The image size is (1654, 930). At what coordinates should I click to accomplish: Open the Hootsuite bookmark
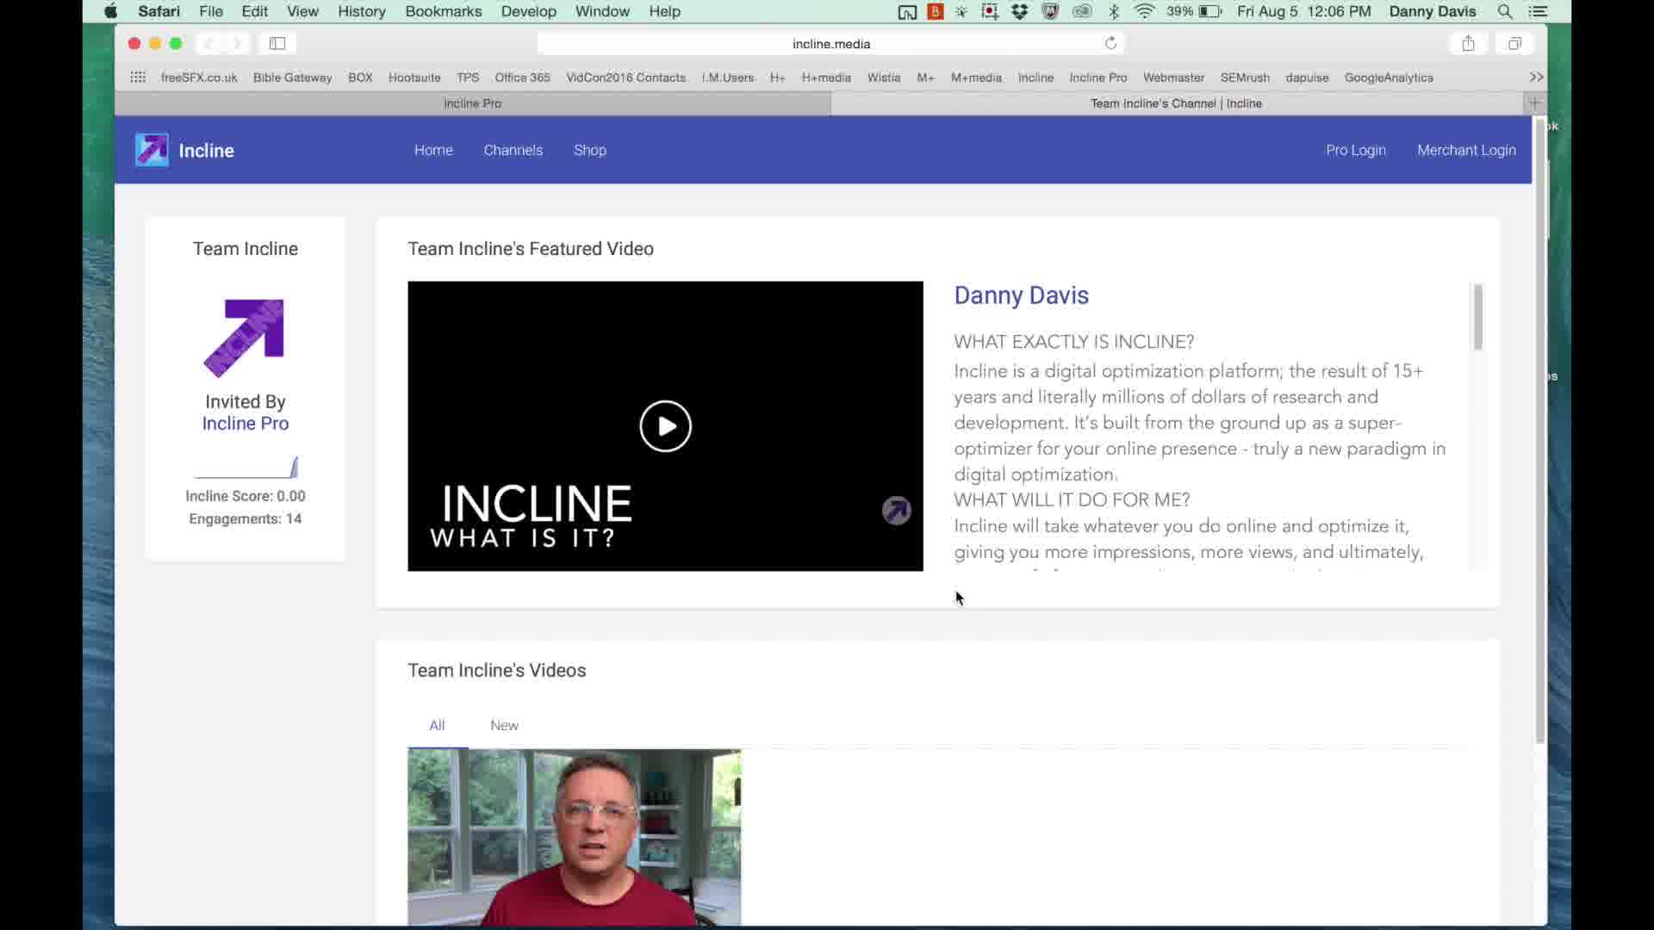point(414,77)
